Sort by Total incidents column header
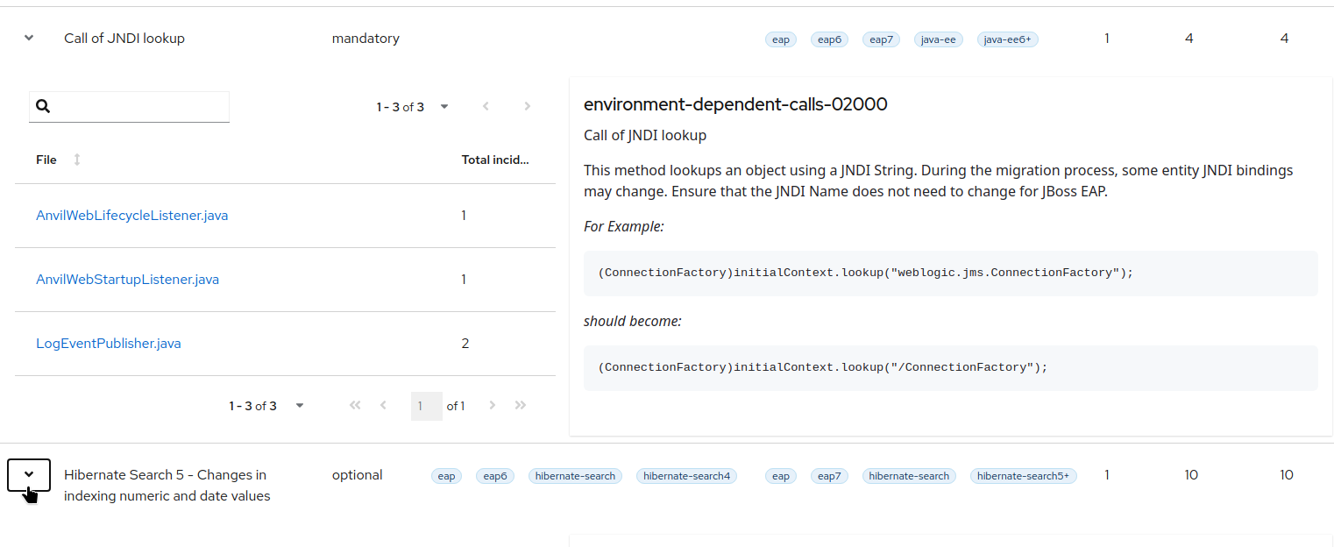The height and width of the screenshot is (547, 1334). (x=495, y=160)
